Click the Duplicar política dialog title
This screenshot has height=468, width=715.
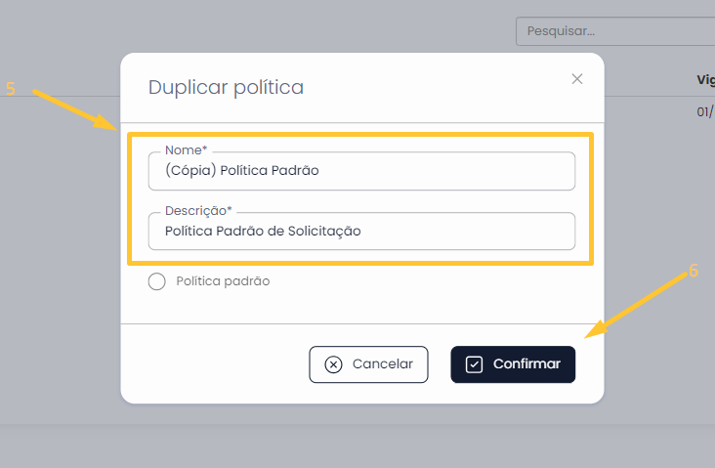tap(226, 87)
